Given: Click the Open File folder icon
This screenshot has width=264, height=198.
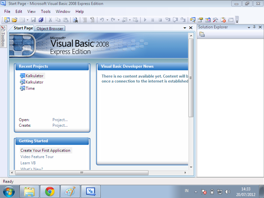Looking at the screenshot, I should point(15,20).
